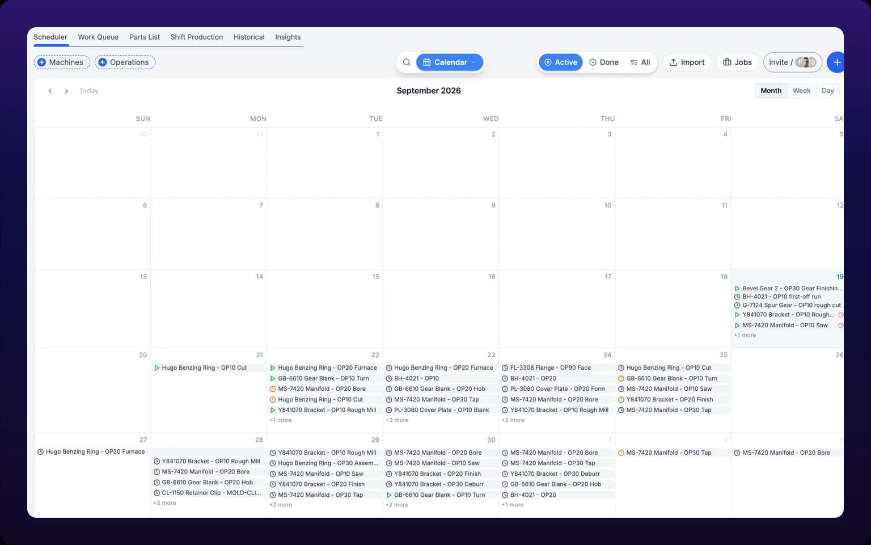Viewport: 871px width, 545px height.
Task: Expand +1 more on Thursday October 1
Action: (513, 505)
